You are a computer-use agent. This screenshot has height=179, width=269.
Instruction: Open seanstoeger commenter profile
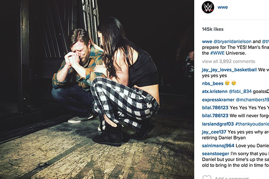pos(216,153)
